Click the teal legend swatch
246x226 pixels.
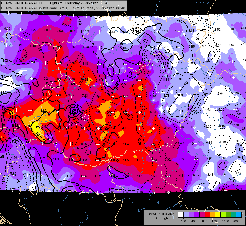(x=234, y=215)
